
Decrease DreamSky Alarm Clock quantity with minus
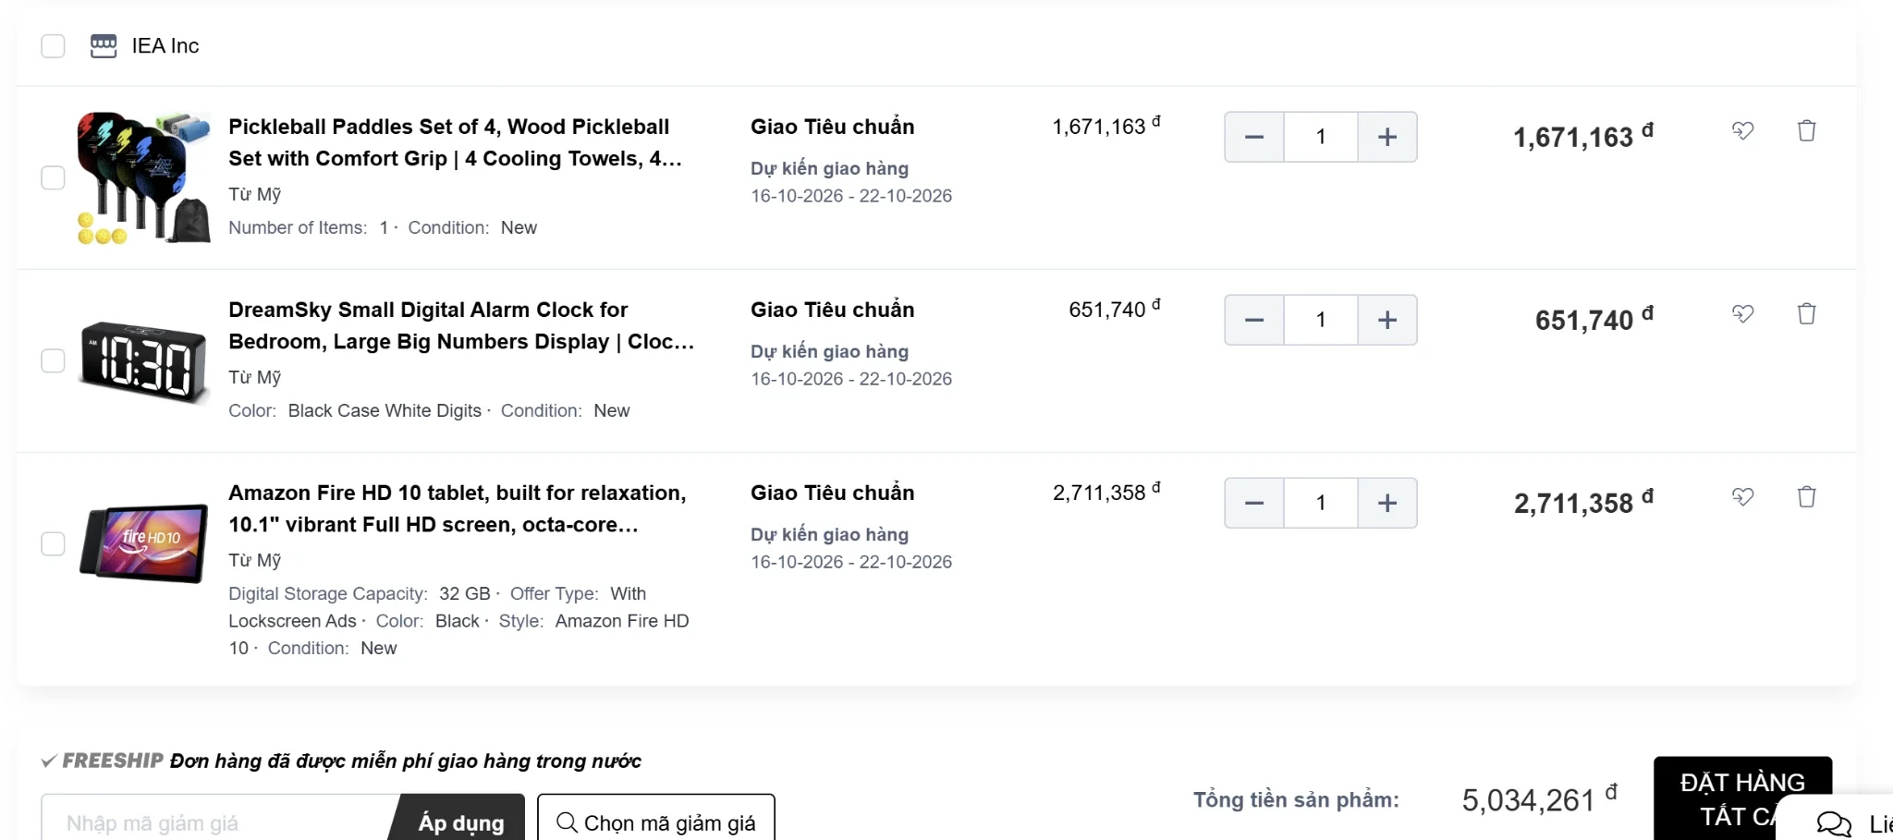coord(1254,320)
